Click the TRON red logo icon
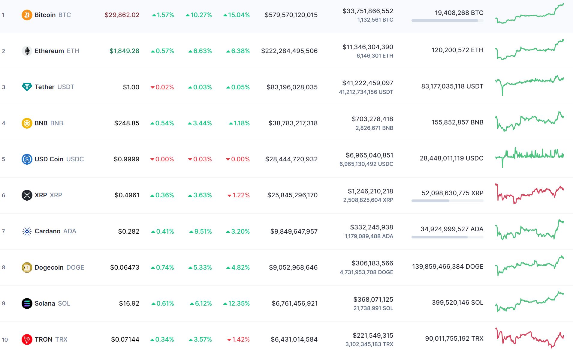 point(27,340)
